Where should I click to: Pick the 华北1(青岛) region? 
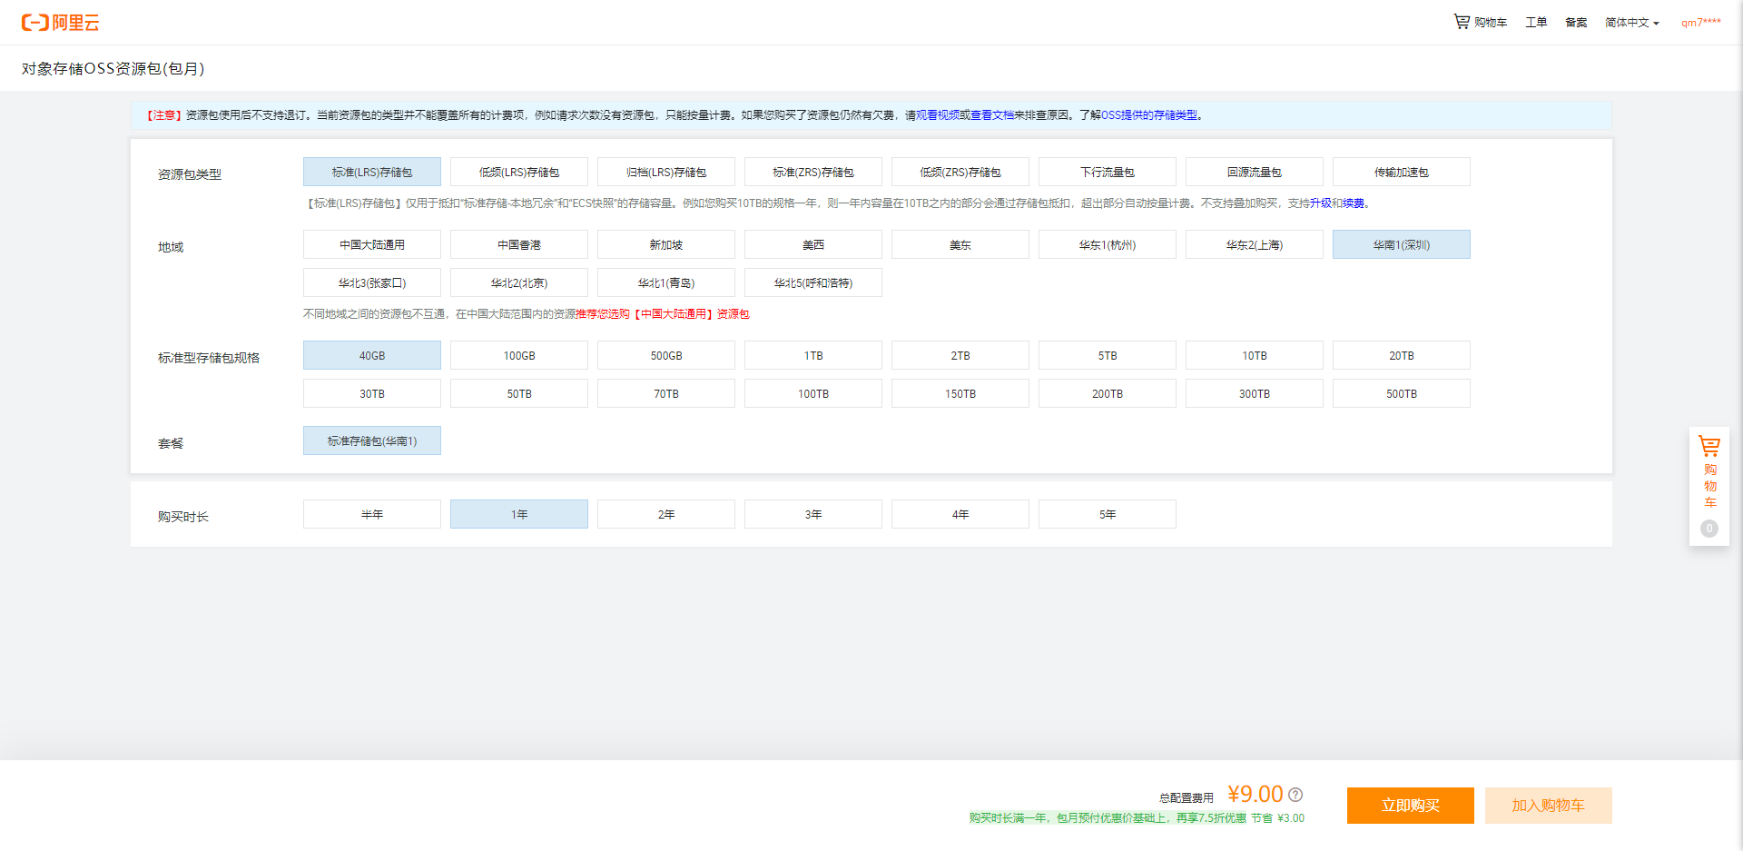(x=666, y=282)
